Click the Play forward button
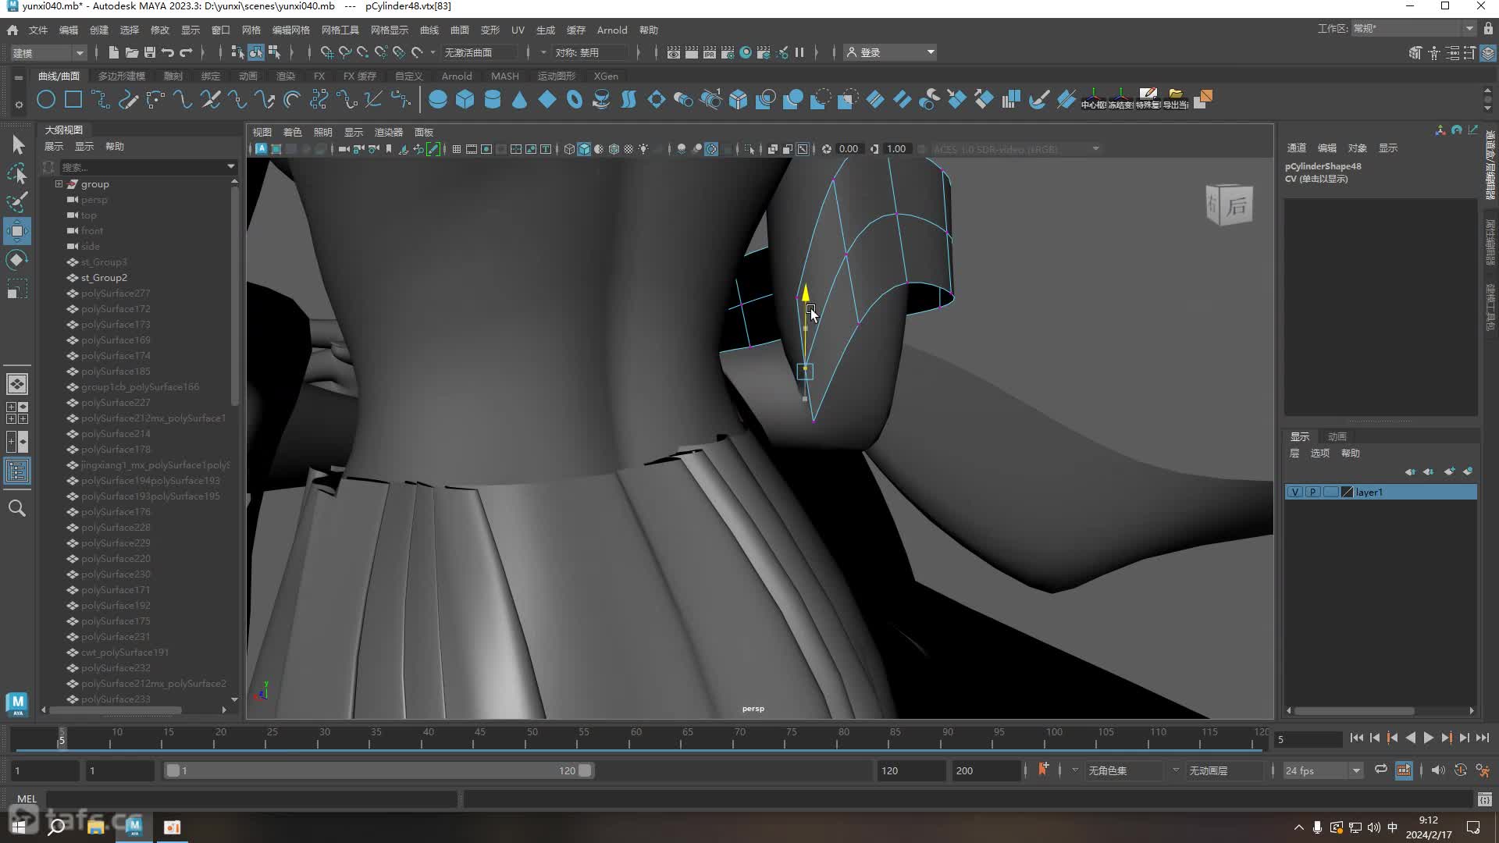 pos(1429,738)
